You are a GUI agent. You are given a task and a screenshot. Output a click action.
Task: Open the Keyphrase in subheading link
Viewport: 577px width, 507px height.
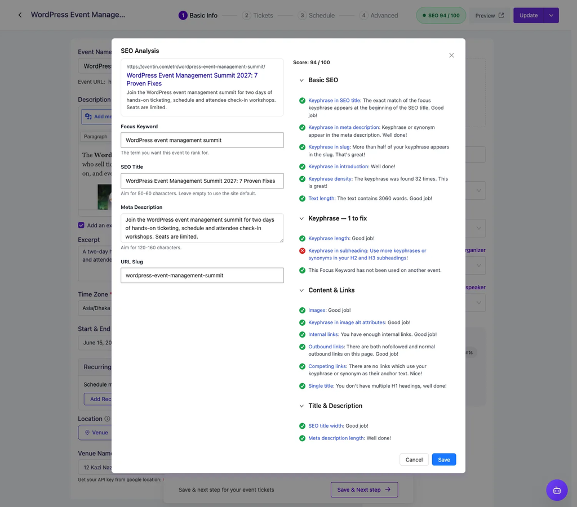point(337,250)
